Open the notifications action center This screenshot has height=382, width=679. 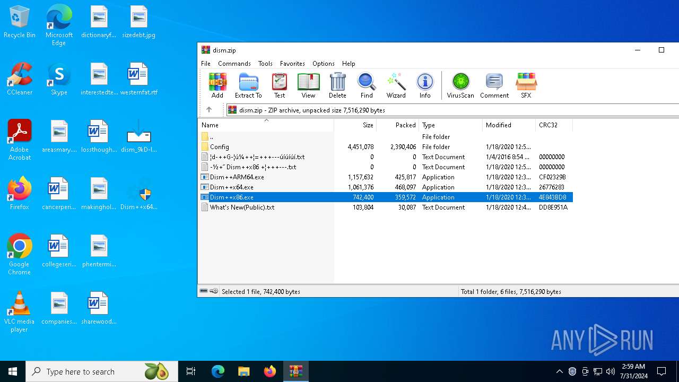(661, 371)
